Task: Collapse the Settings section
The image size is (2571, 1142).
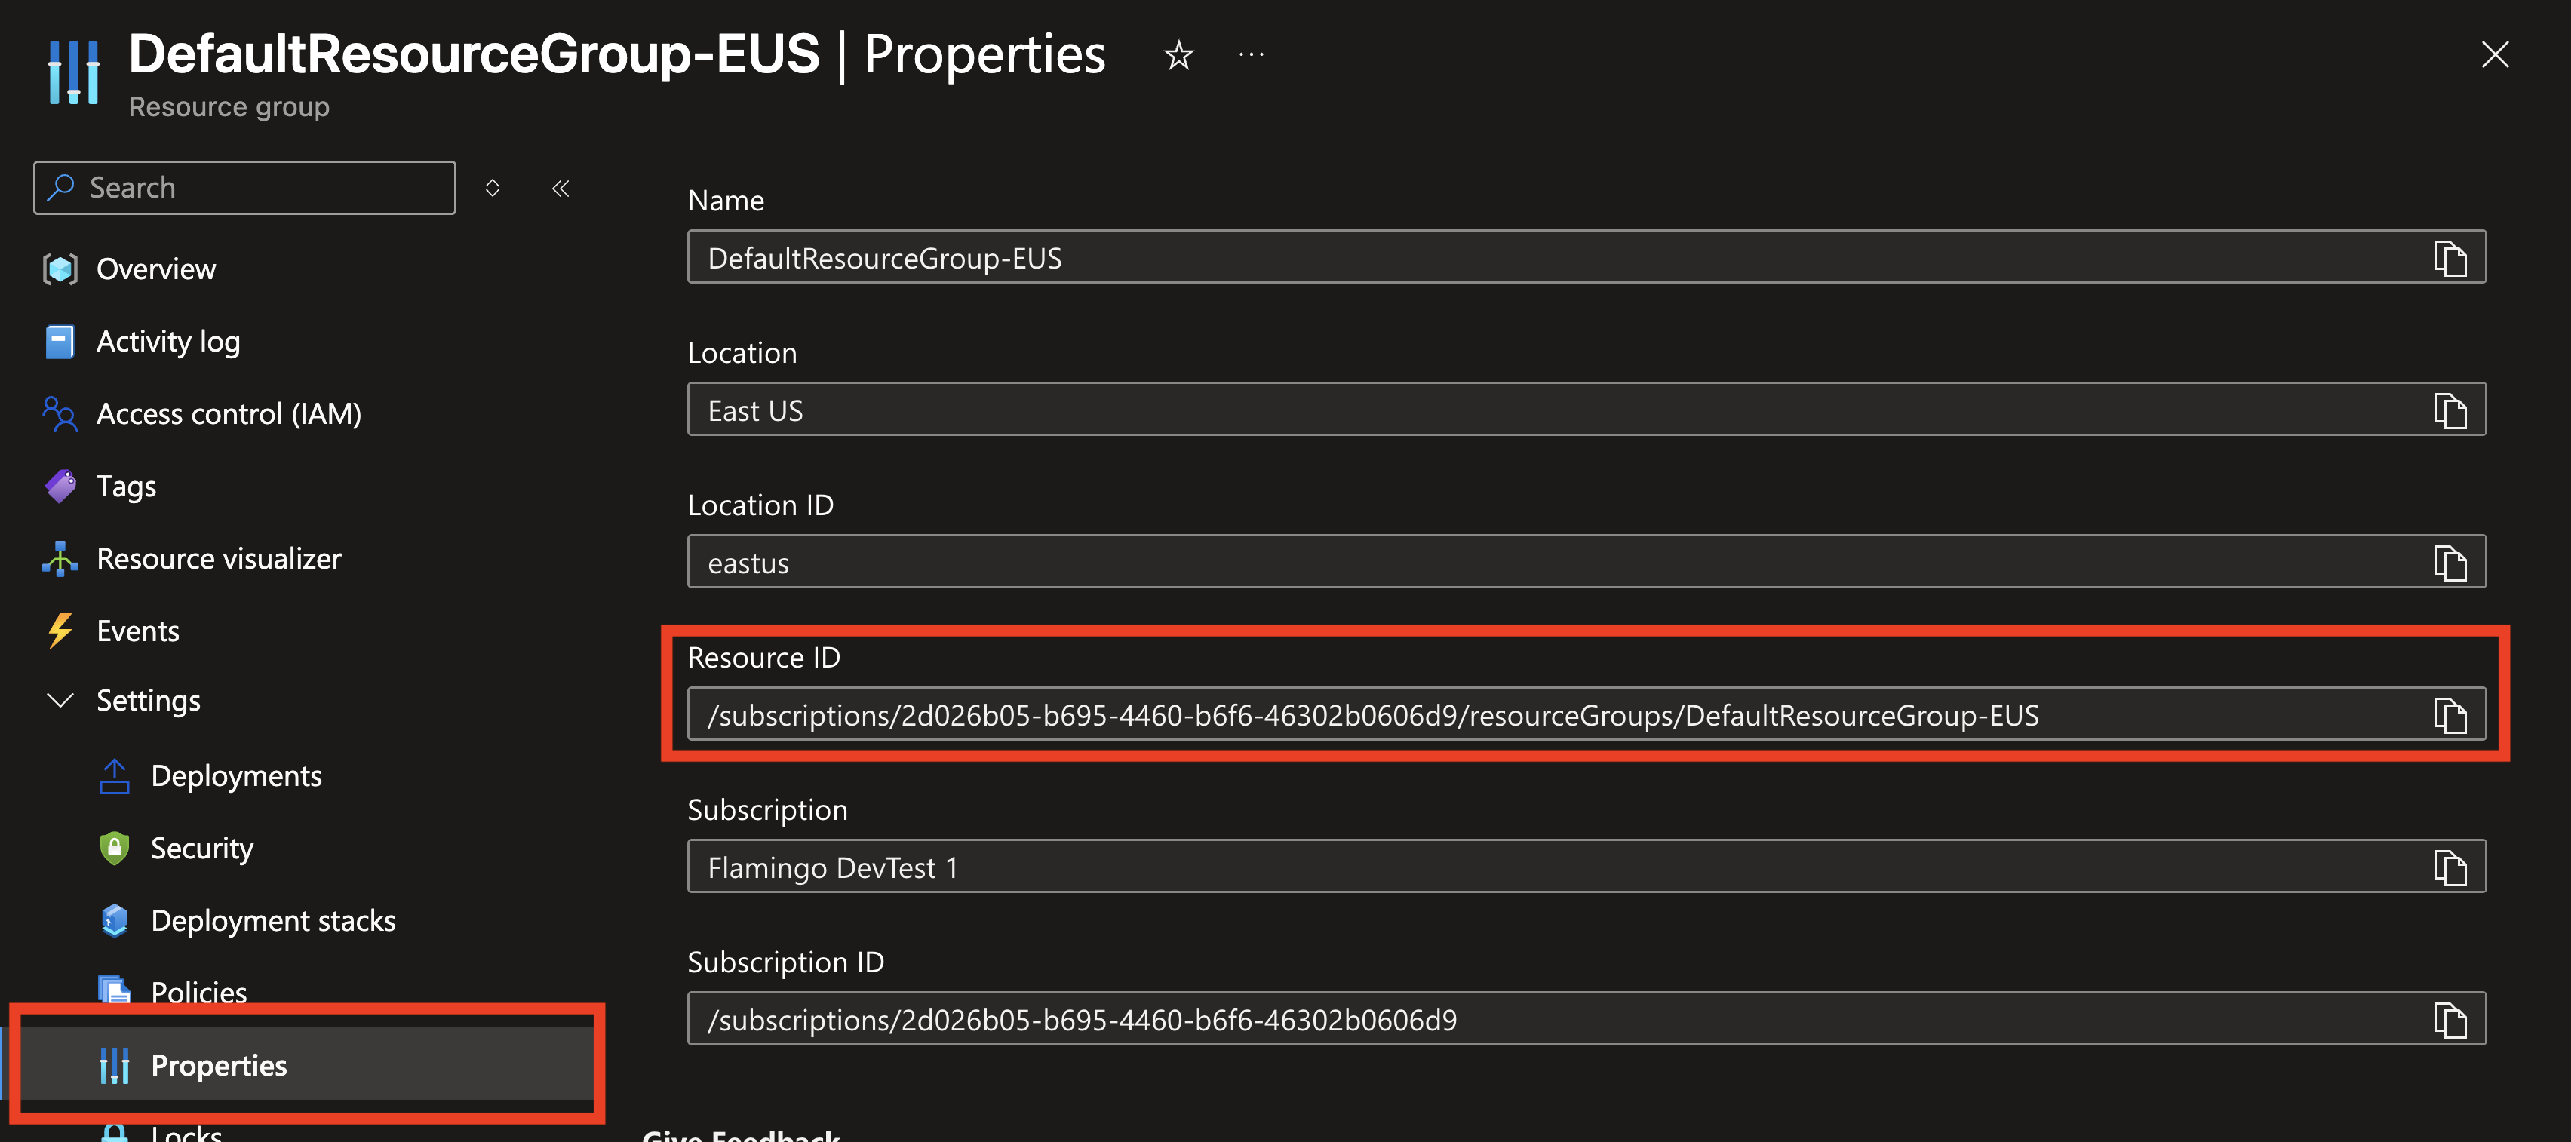Action: [x=61, y=700]
